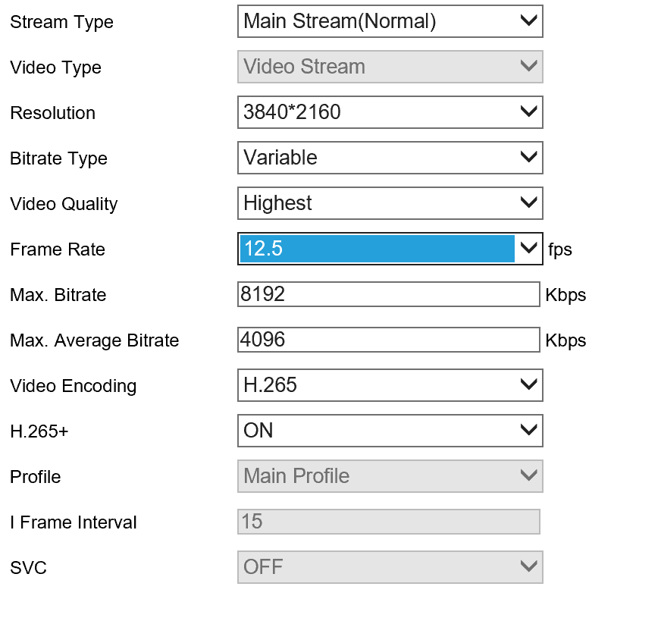The height and width of the screenshot is (621, 661).
Task: Open the Bitrate Type Variable dropdown
Action: 390,158
